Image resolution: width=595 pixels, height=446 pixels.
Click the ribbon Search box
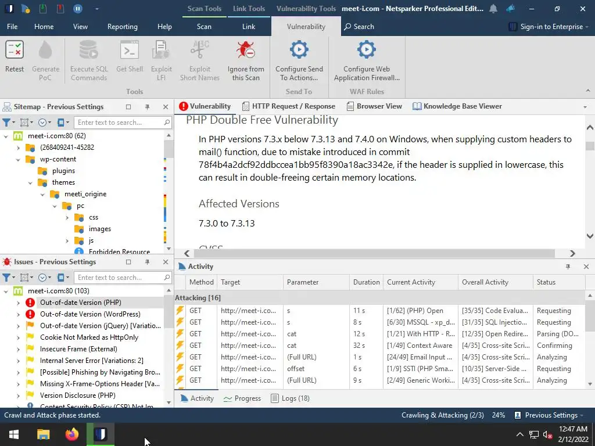(359, 27)
